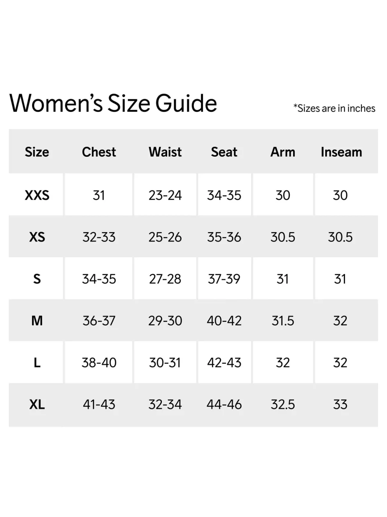Select the XS chest value 32-33
Viewport: 387px width, 517px height.
[x=99, y=237]
